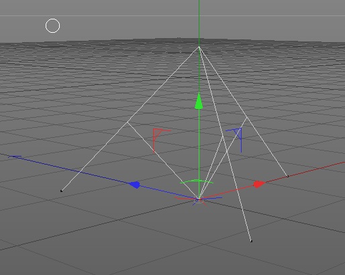Select the blue flag-shaped gizmo icon

(x=234, y=140)
